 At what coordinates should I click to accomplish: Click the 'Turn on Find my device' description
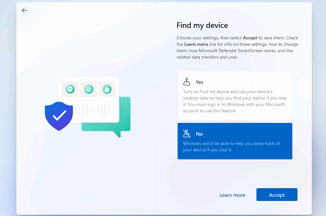[x=235, y=101]
